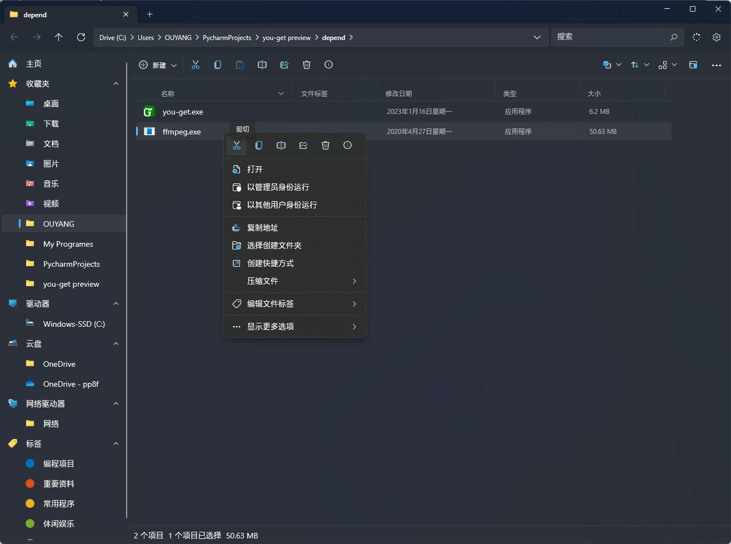This screenshot has width=731, height=544.
Task: Select the 编程项目 blue tag
Action: click(x=64, y=464)
